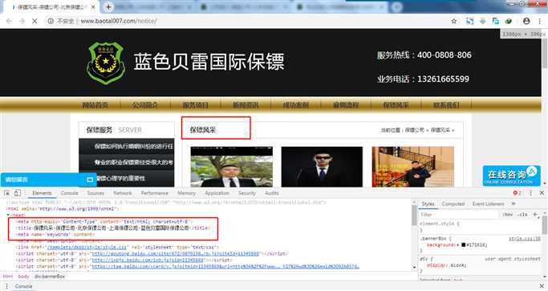Click the site info icon beside 不安全
Screen dimensions: 548x291
tap(51, 22)
